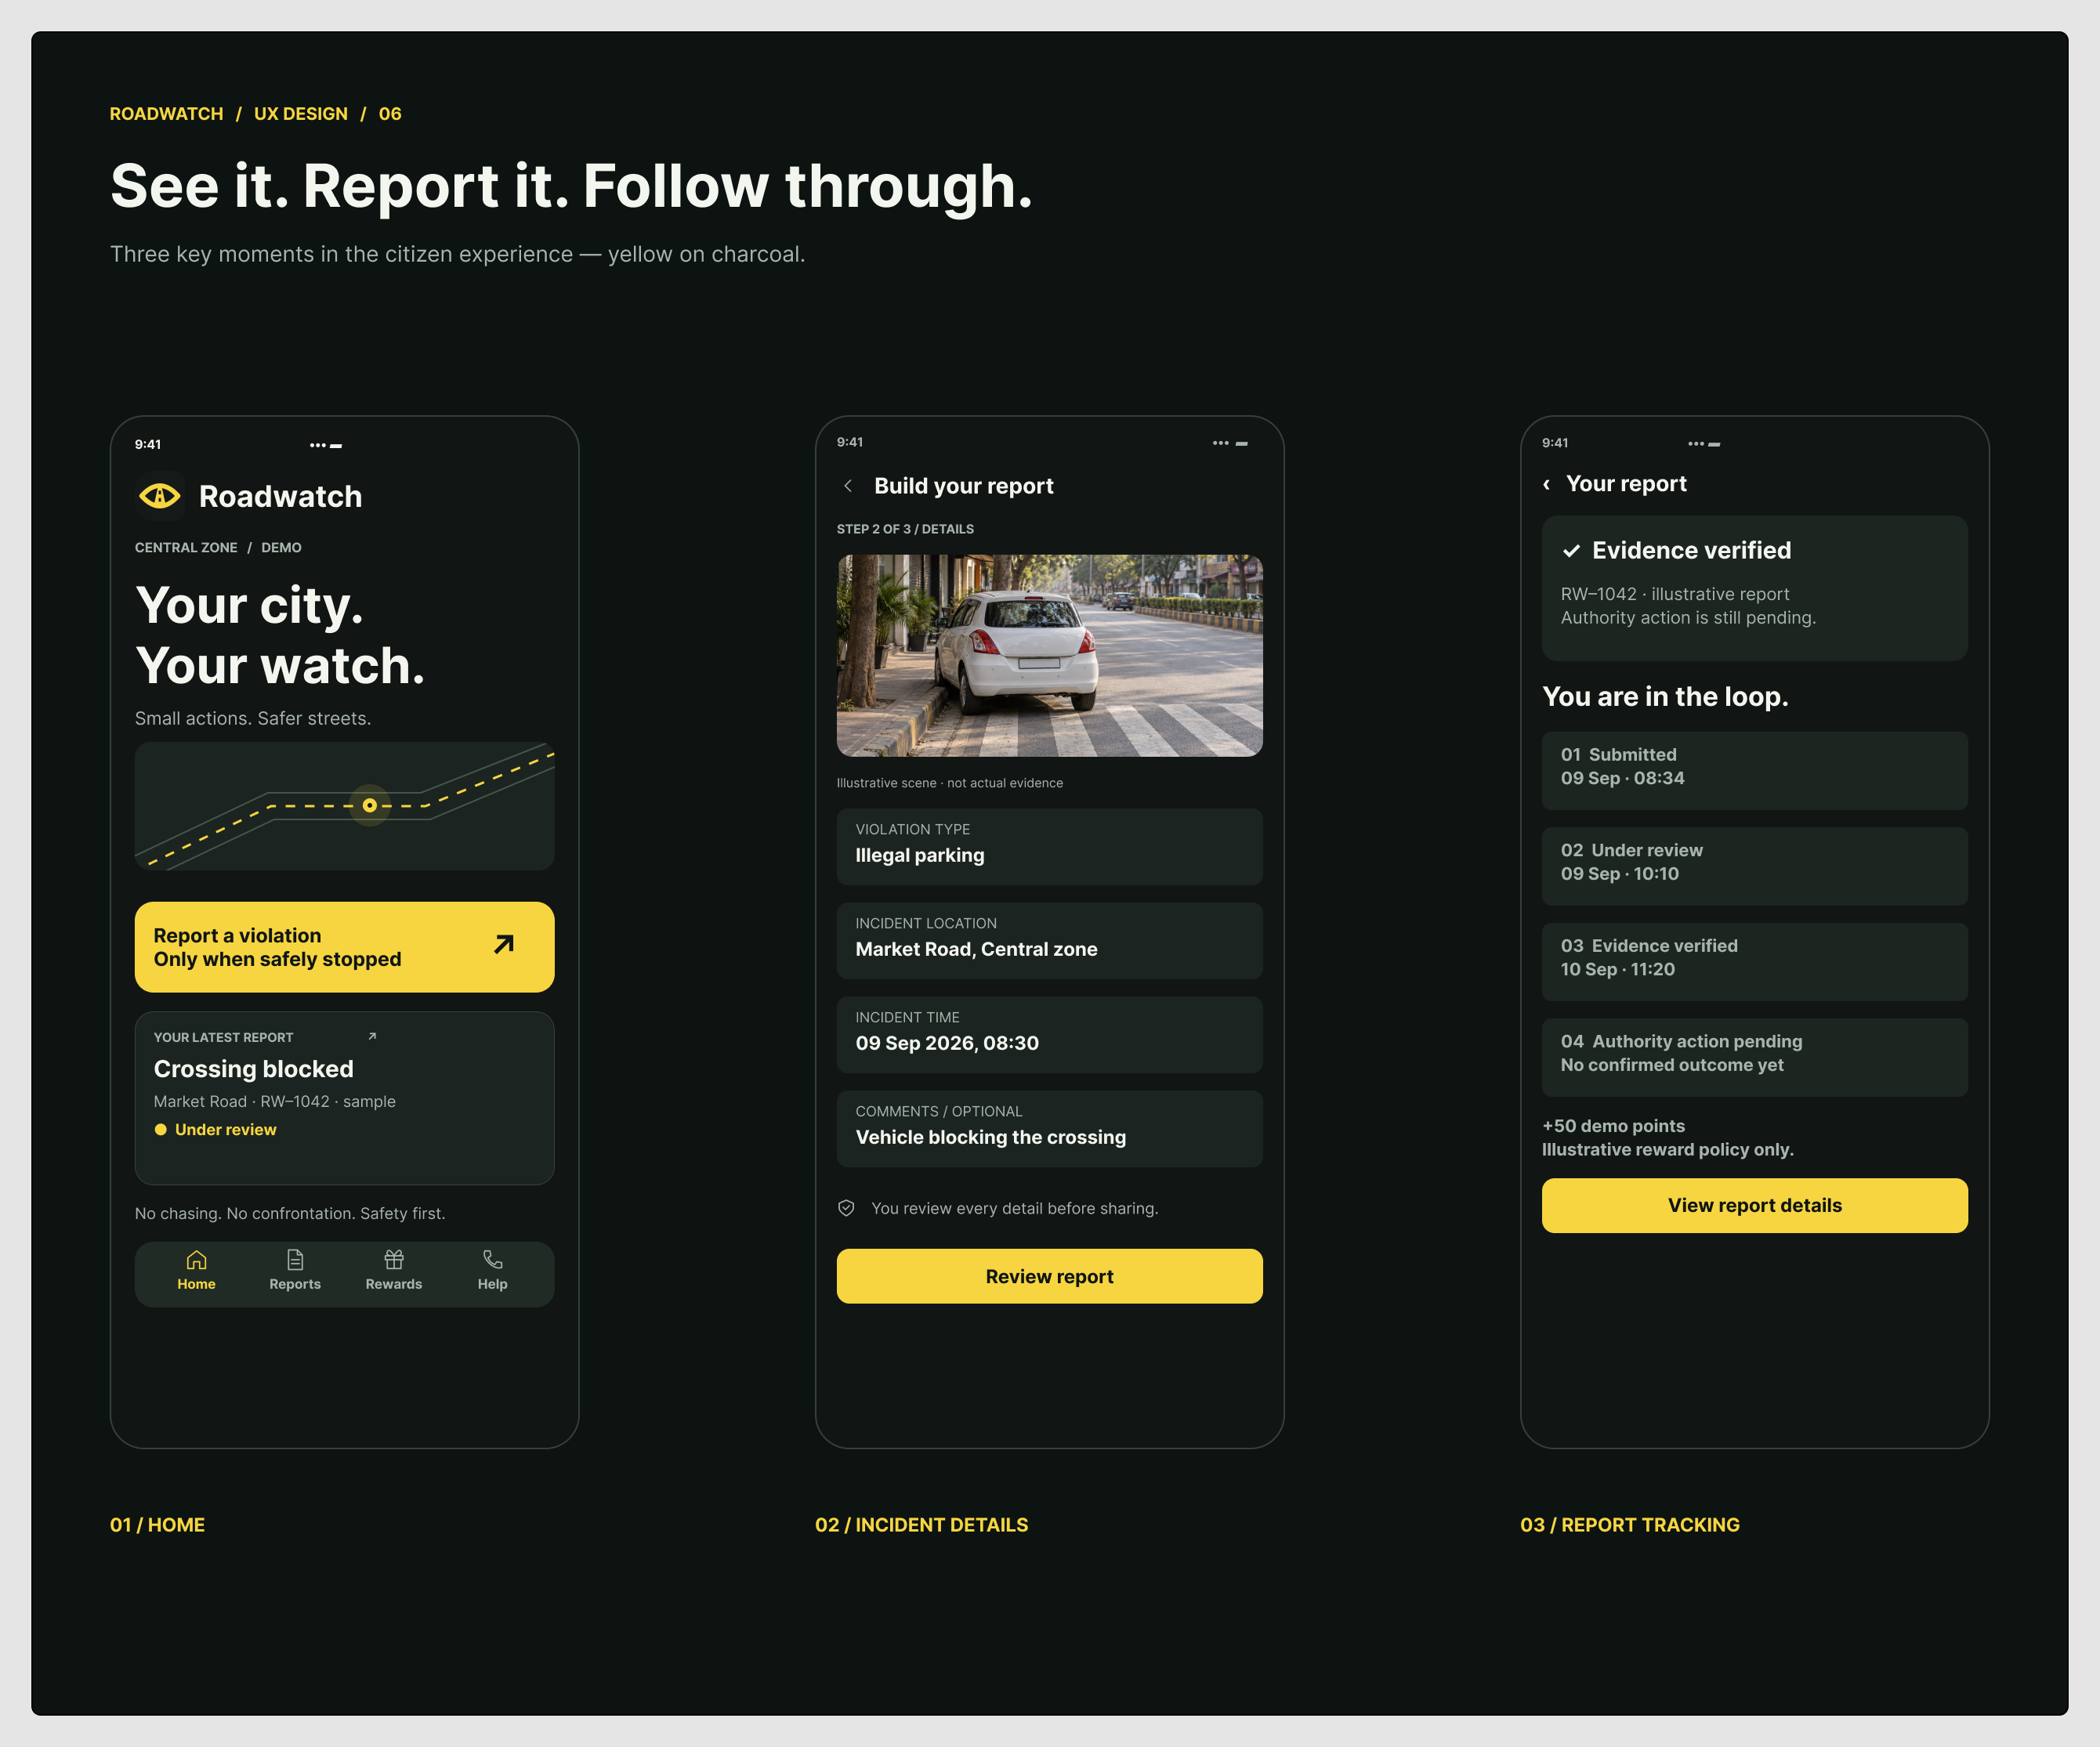Screen dimensions: 2100x1747
Task: Click You are in the loop heading
Action: pyautogui.click(x=1665, y=696)
